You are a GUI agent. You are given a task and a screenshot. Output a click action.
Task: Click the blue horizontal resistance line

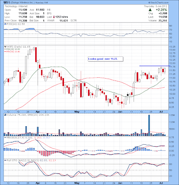154,66
